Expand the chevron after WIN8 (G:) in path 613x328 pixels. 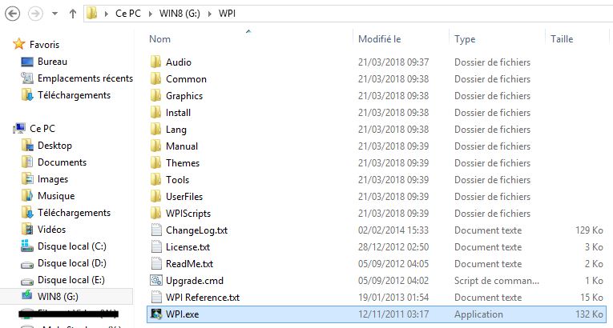pos(210,14)
